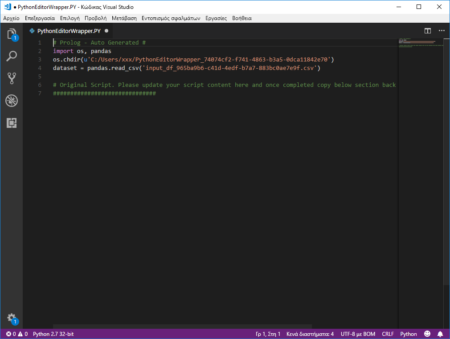The image size is (450, 339).
Task: Click the unsaved dot on PythonEditorWrapper.PY tab
Action: (x=106, y=31)
